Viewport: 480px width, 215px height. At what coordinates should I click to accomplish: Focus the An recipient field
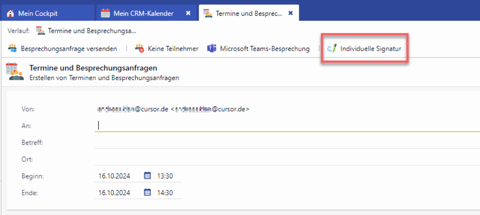(x=286, y=126)
